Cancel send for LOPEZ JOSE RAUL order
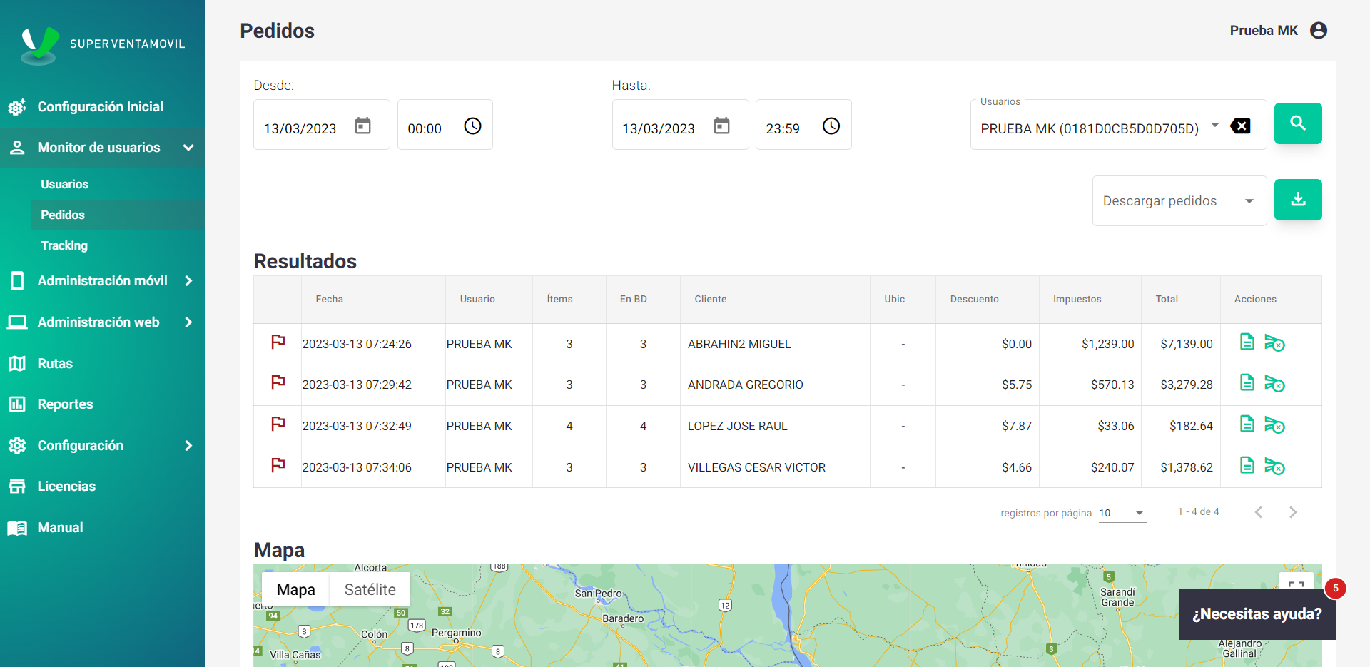The width and height of the screenshot is (1370, 667). point(1274,425)
